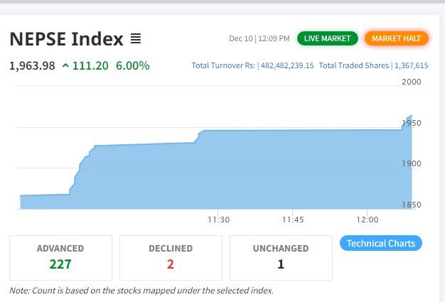The height and width of the screenshot is (302, 445).
Task: Click the 1900 y-axis label
Action: click(412, 163)
